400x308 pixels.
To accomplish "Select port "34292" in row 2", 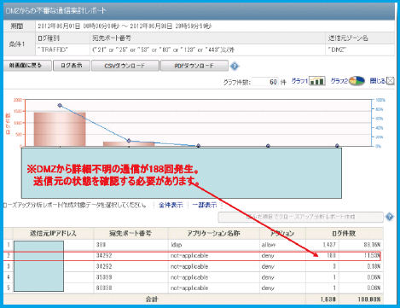I will tap(104, 255).
